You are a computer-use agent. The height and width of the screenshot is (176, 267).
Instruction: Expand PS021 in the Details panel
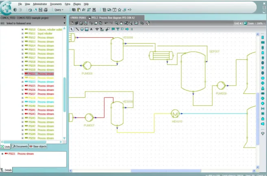pos(2,154)
